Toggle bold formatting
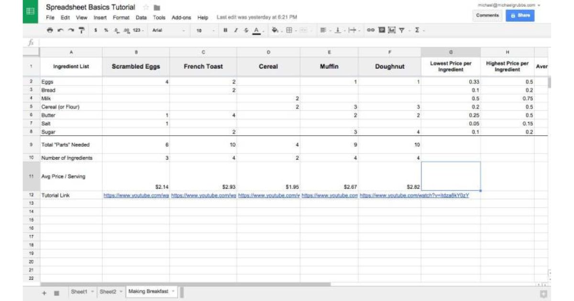574x301 pixels. point(225,30)
